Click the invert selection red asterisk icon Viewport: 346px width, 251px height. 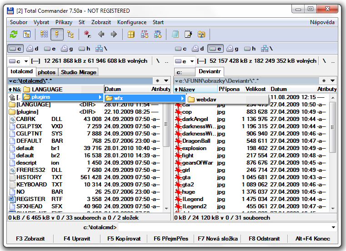pyautogui.click(x=87, y=34)
